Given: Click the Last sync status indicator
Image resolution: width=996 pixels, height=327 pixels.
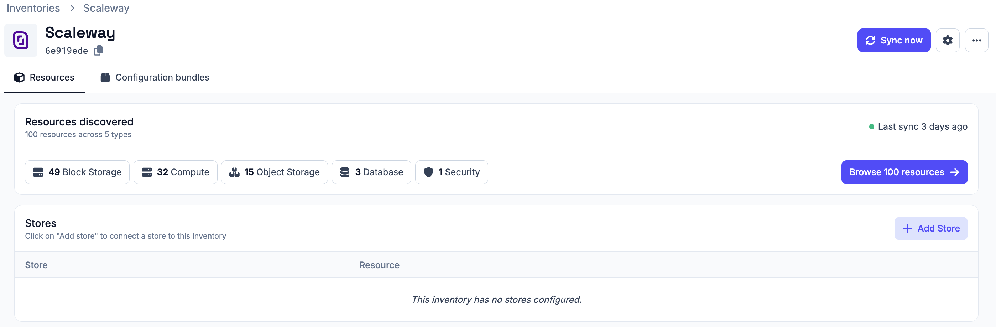Looking at the screenshot, I should click(918, 126).
